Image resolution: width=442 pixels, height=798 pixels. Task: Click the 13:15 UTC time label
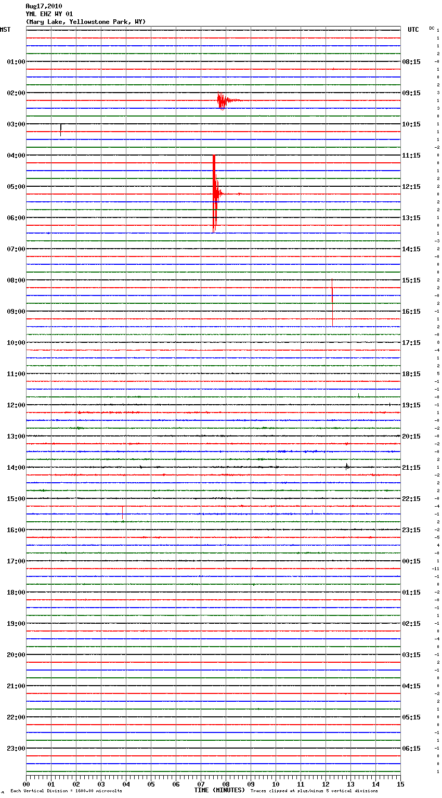point(411,218)
